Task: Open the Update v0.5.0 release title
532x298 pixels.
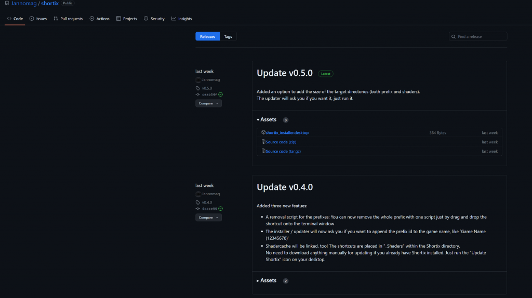Action: coord(284,73)
